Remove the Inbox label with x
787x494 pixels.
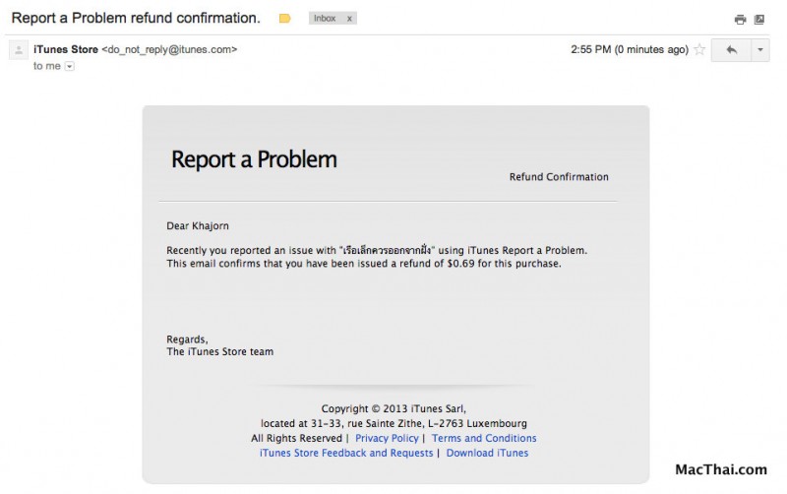point(349,19)
